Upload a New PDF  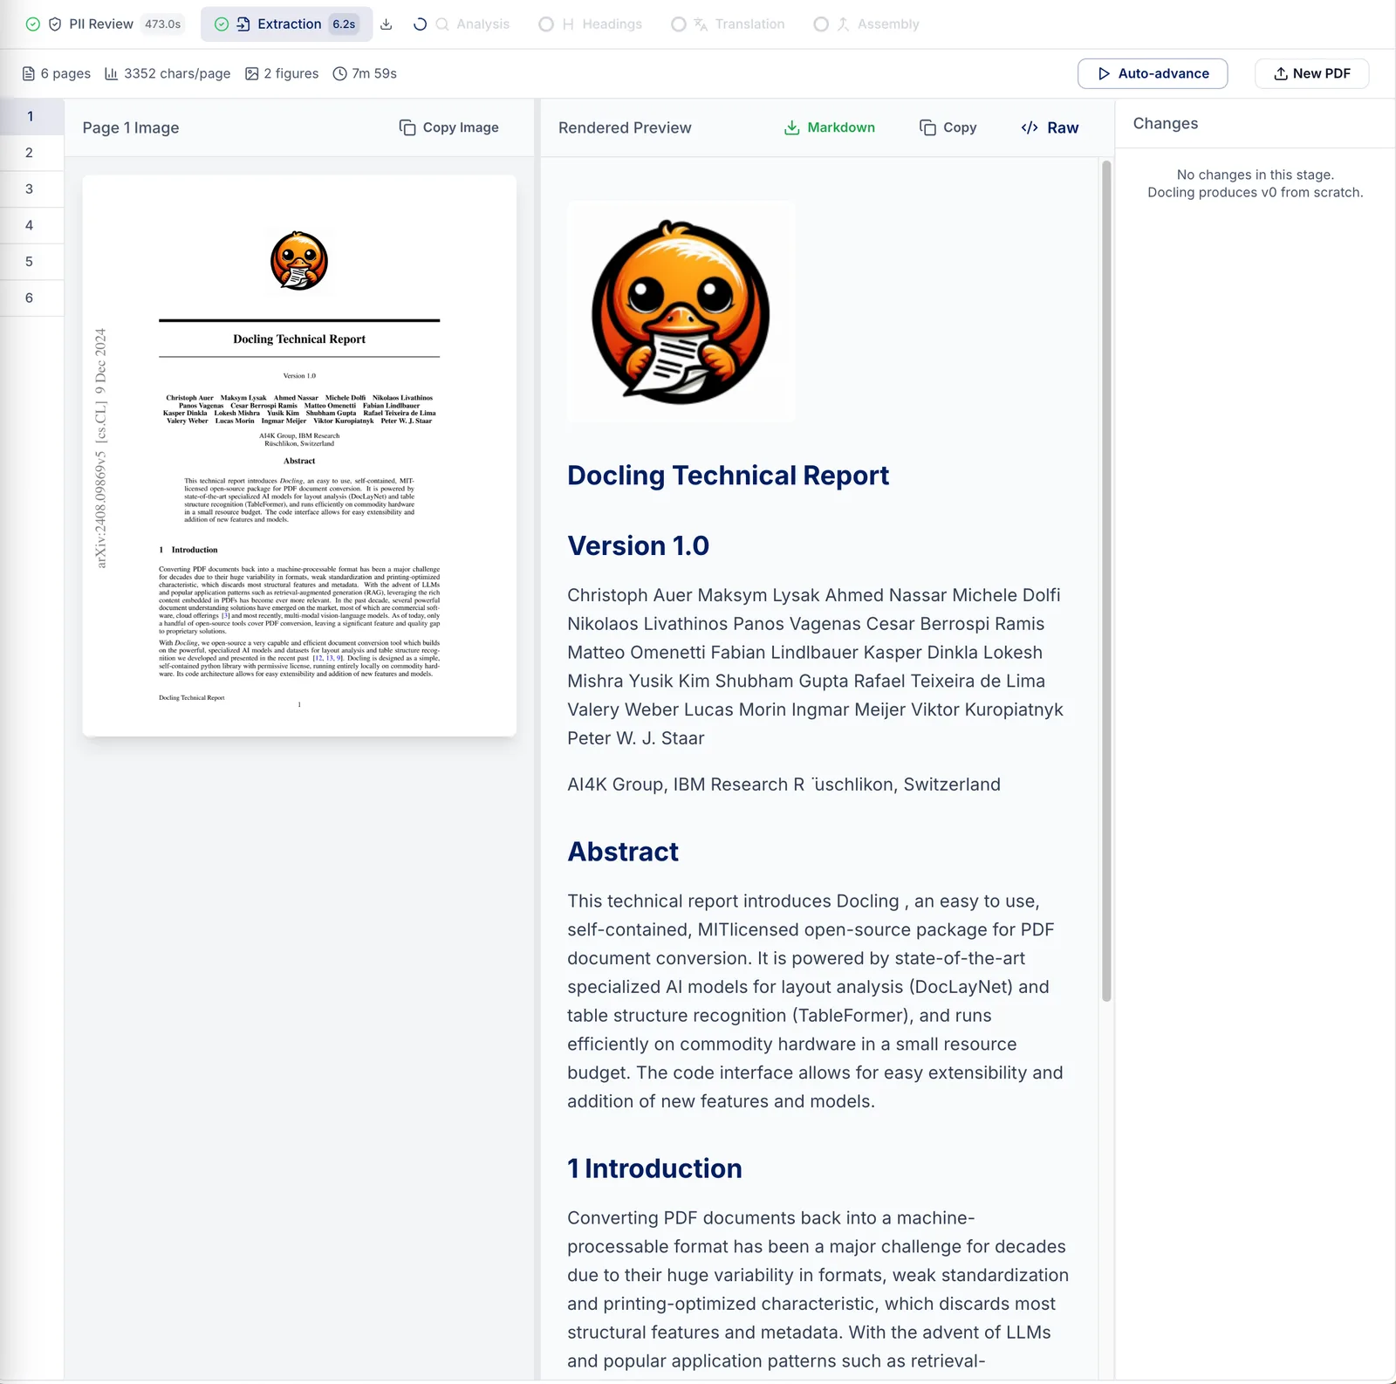pyautogui.click(x=1311, y=74)
